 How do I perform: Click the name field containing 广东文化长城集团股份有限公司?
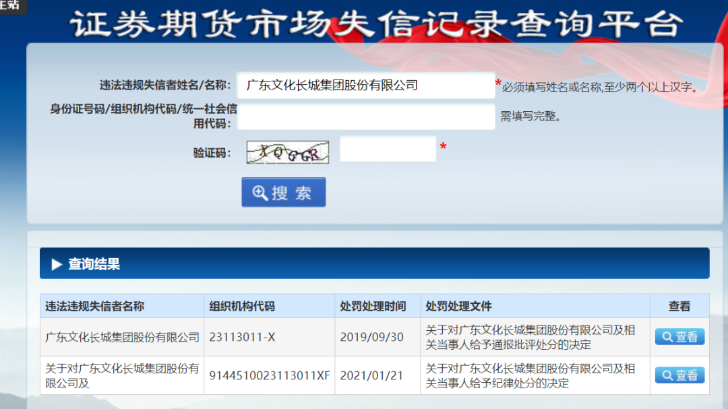[x=366, y=86]
